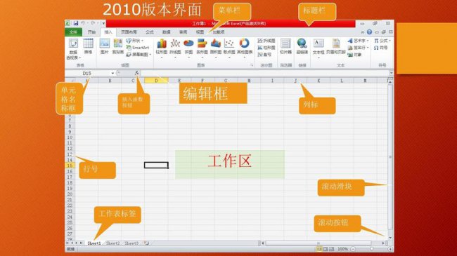
Task: Open the 形状 shapes dropdown
Action: tap(142, 41)
